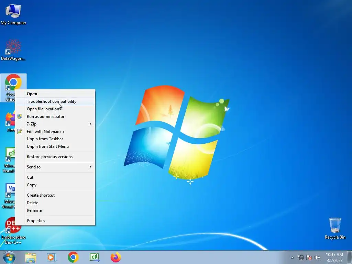Choose Properties in the context menu
Screen dimensions: 352x264
(55, 221)
